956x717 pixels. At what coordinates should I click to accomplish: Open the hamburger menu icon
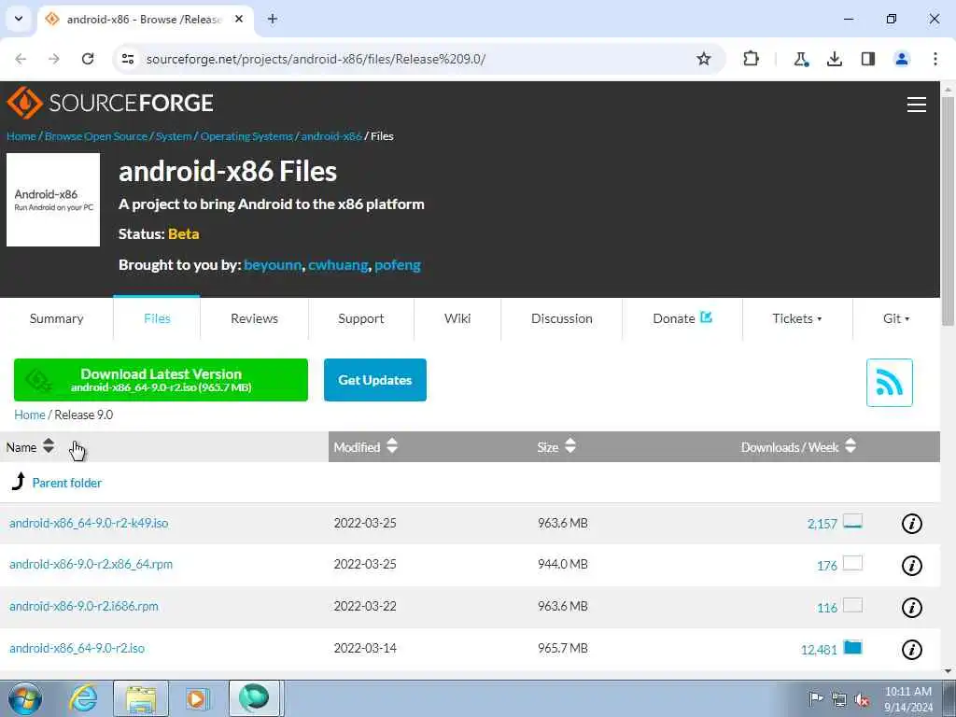(917, 105)
